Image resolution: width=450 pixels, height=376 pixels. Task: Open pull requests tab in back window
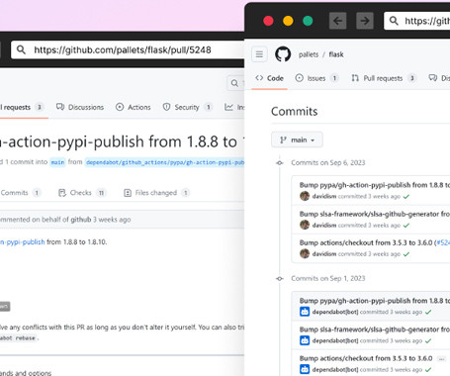pyautogui.click(x=22, y=107)
